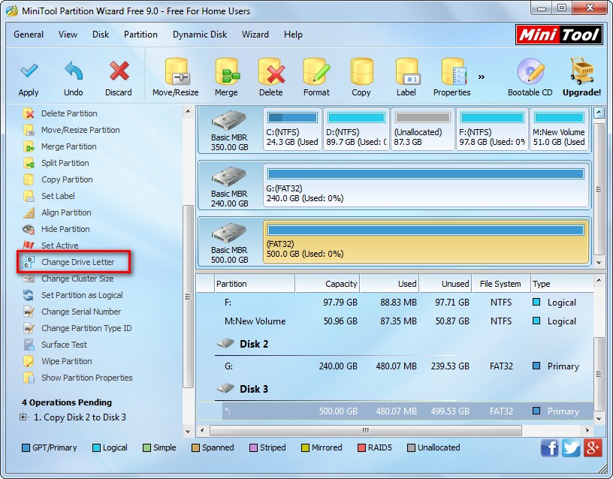The width and height of the screenshot is (613, 479).
Task: Click the Surface Test sidebar icon
Action: [29, 345]
